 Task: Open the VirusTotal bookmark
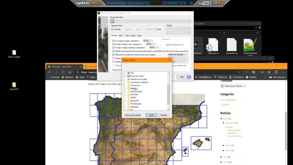coord(54,77)
